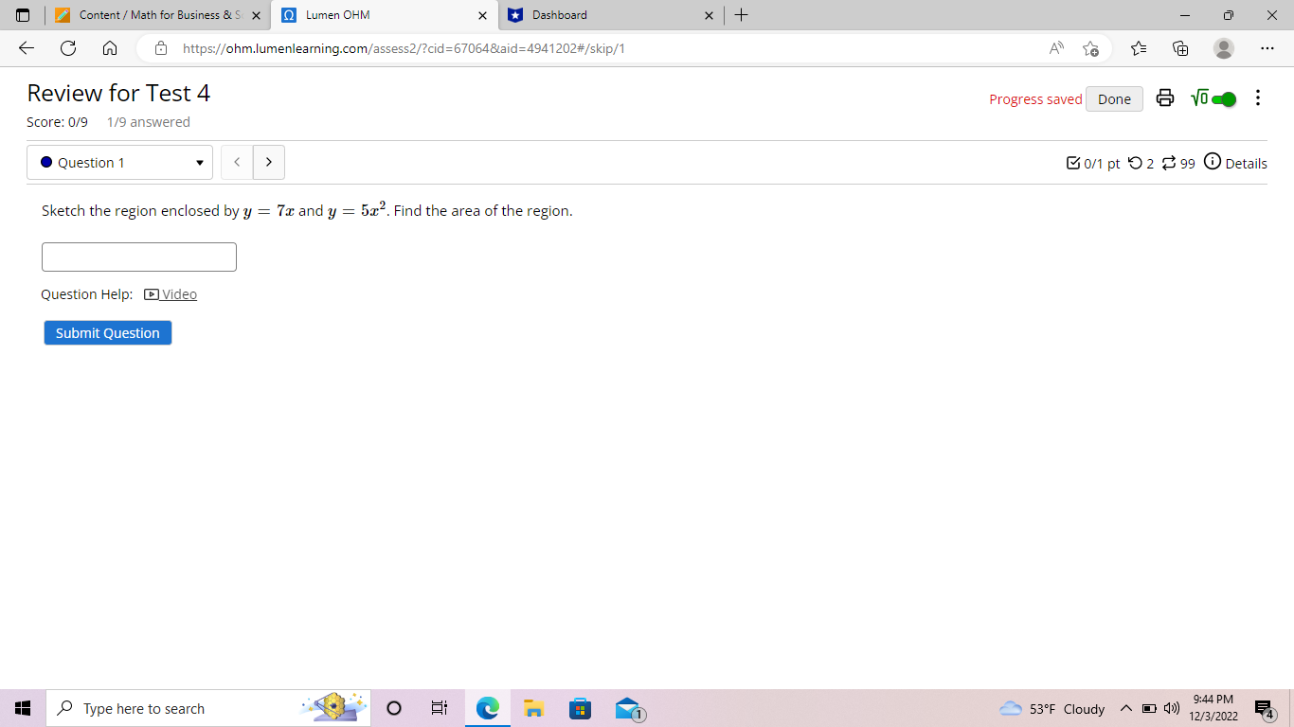This screenshot has width=1294, height=727.
Task: Open question Details info
Action: coord(1236,163)
